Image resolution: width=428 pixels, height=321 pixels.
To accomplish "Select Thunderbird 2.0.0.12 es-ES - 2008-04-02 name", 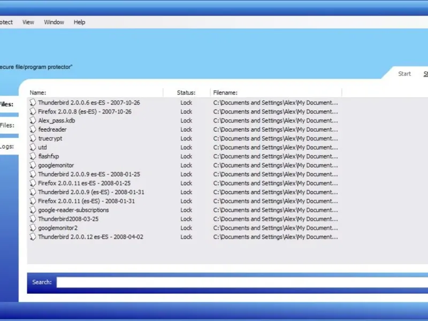I will tap(90, 237).
